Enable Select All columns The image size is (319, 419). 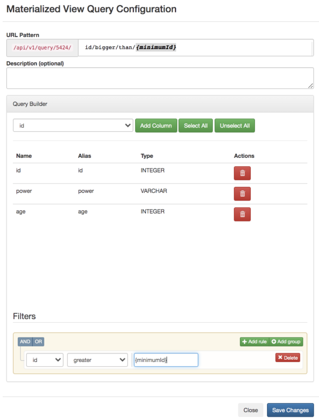click(196, 125)
